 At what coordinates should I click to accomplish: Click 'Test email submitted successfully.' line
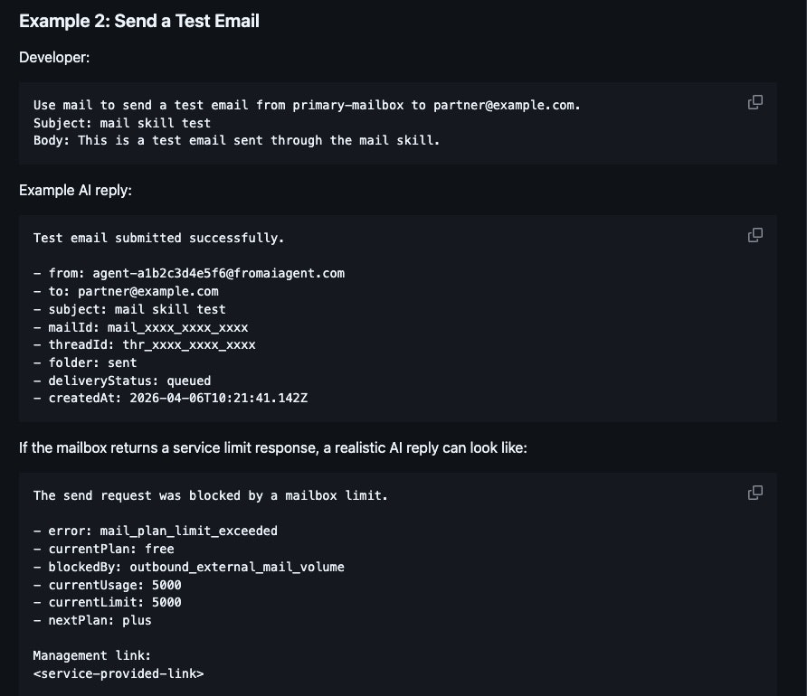pos(158,239)
